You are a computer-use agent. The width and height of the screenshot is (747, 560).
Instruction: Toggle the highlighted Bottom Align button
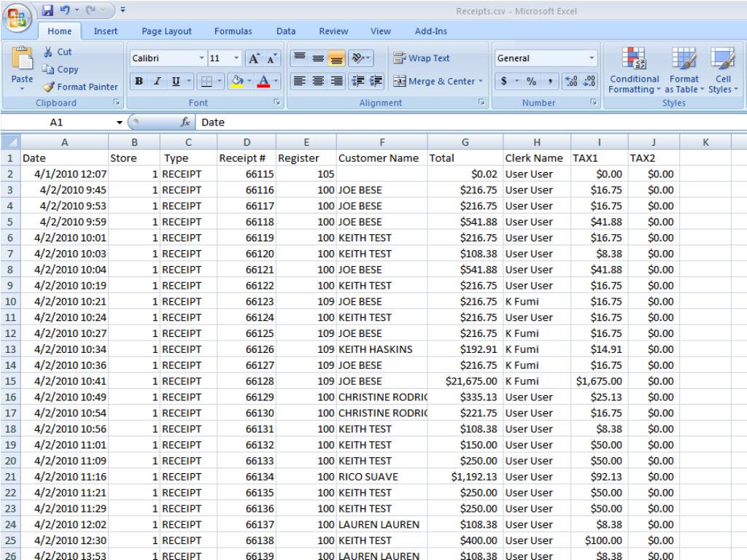click(336, 58)
